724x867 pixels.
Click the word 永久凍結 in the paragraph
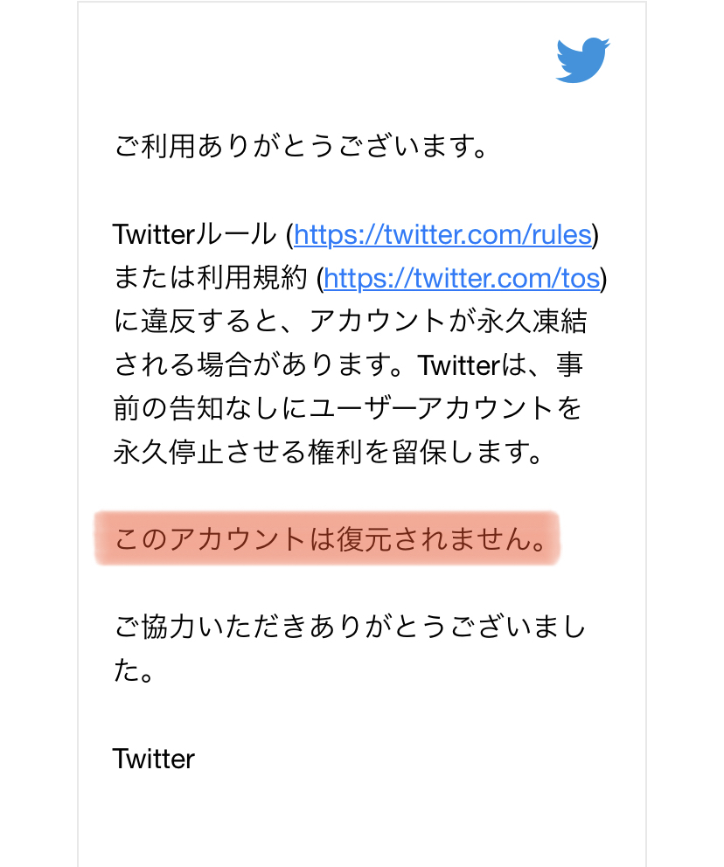tap(532, 322)
